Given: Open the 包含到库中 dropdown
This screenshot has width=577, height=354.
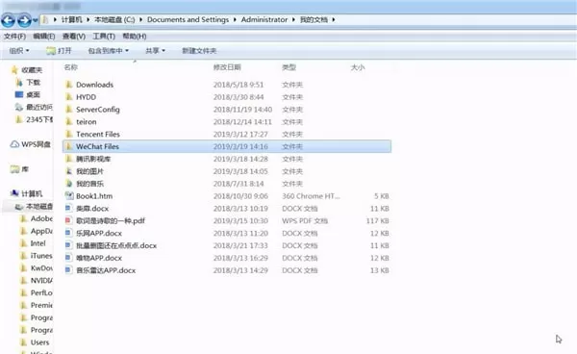Looking at the screenshot, I should (x=108, y=51).
